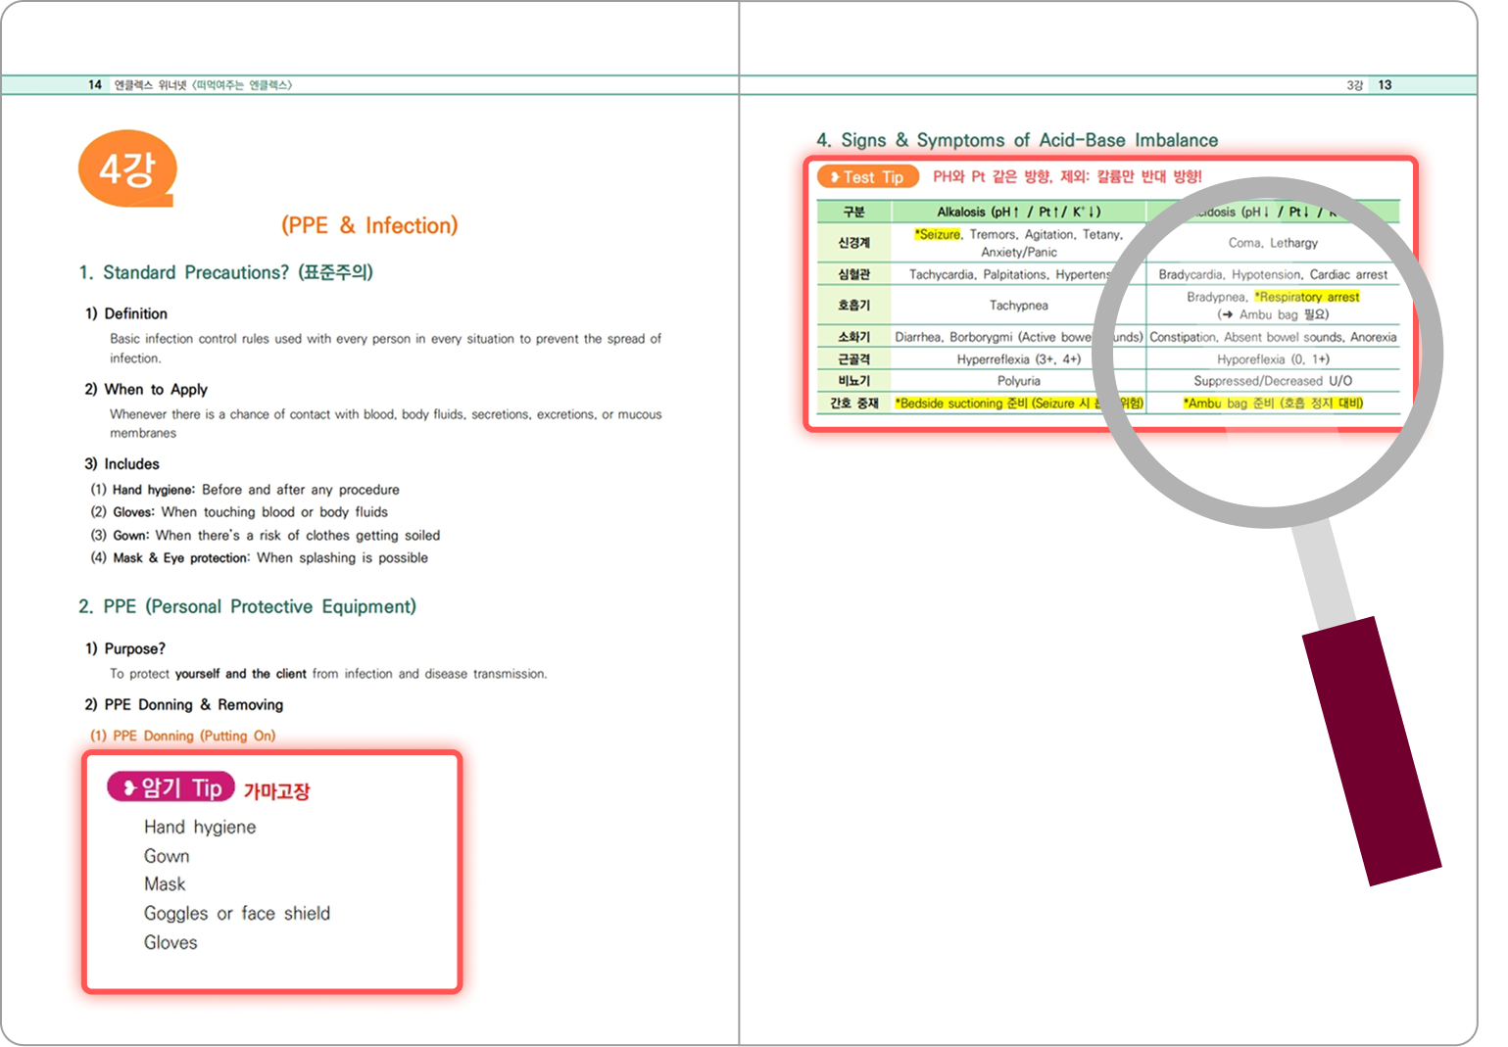Click the magnifying glass lens
Viewport: 1508px width, 1047px height.
1267,353
